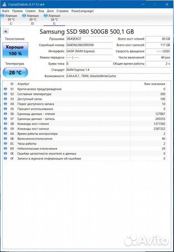Click the total working time value 2 ч

pos(158,63)
